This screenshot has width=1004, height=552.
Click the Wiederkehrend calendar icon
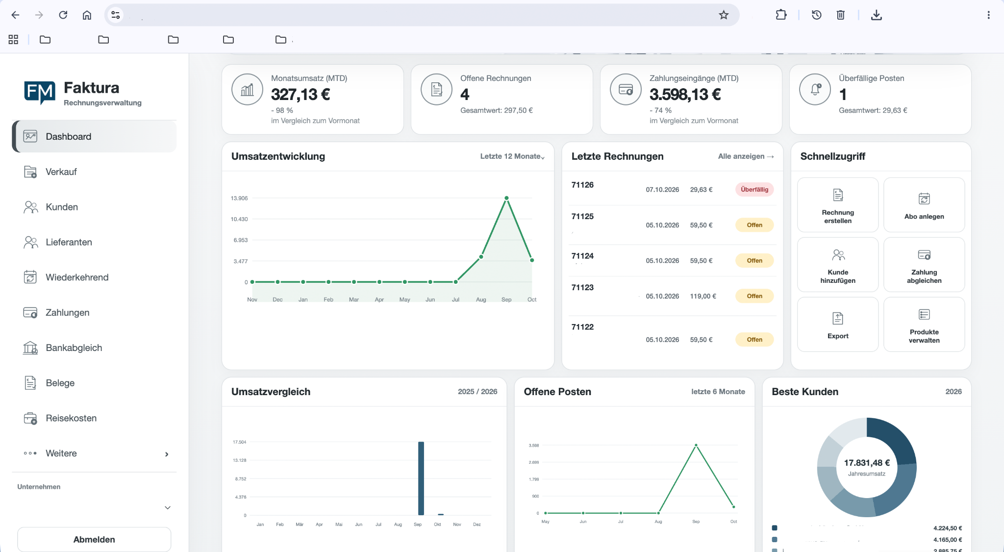(30, 277)
